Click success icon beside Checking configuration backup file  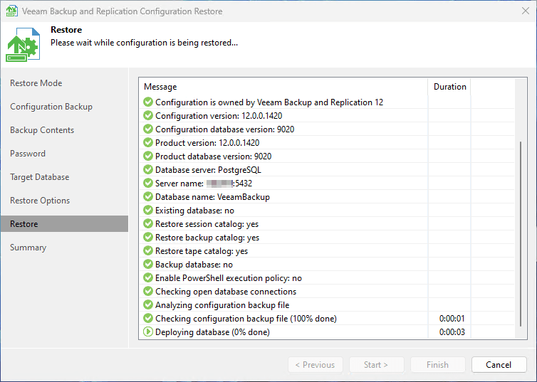[x=148, y=319]
